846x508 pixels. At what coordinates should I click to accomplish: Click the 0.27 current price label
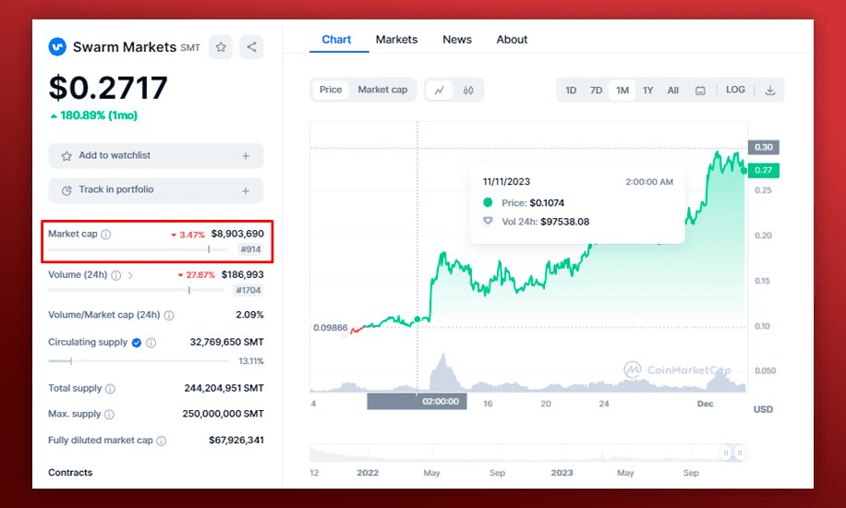click(x=764, y=170)
